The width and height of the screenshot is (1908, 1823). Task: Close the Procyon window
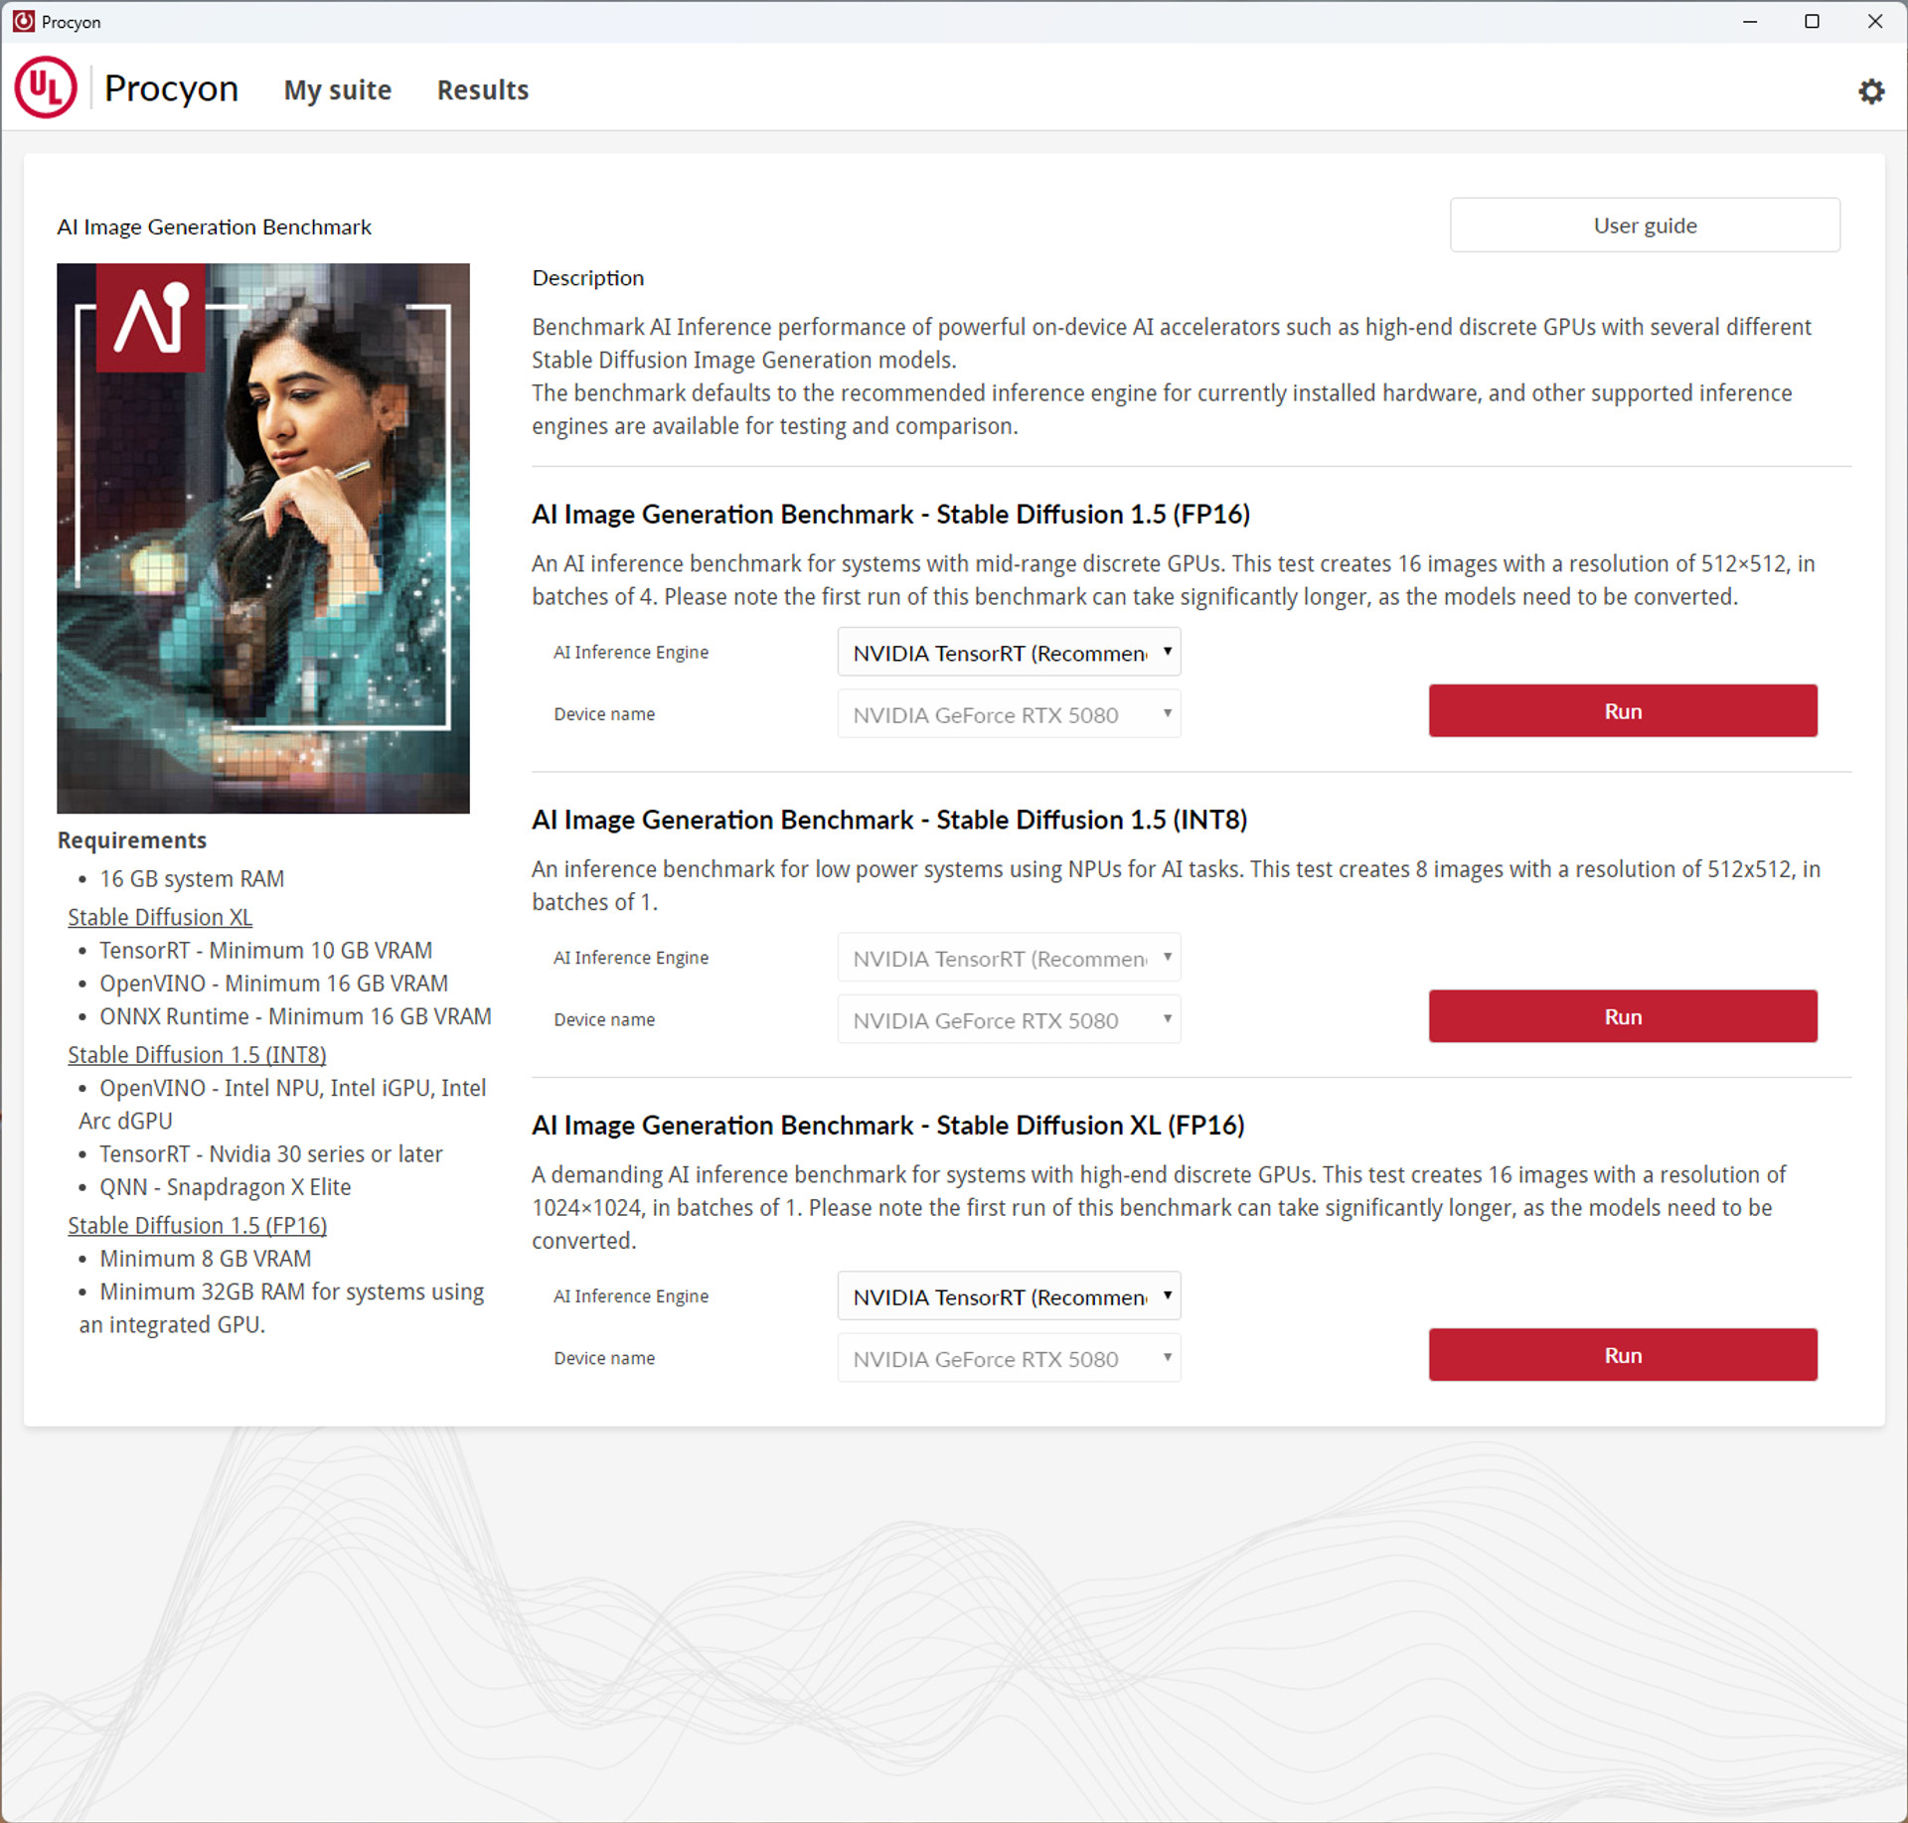(1874, 21)
